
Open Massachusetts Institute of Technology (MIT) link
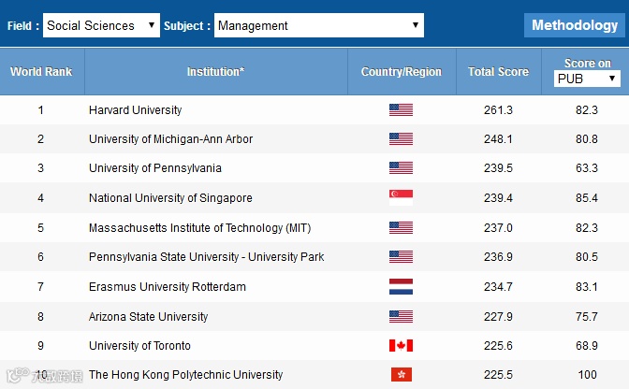pyautogui.click(x=199, y=227)
